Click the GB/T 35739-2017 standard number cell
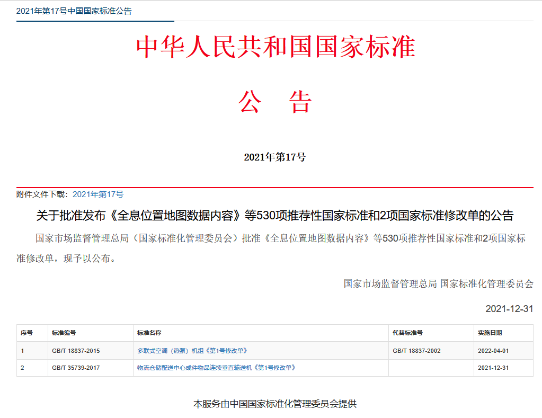The height and width of the screenshot is (418, 542). pyautogui.click(x=76, y=368)
